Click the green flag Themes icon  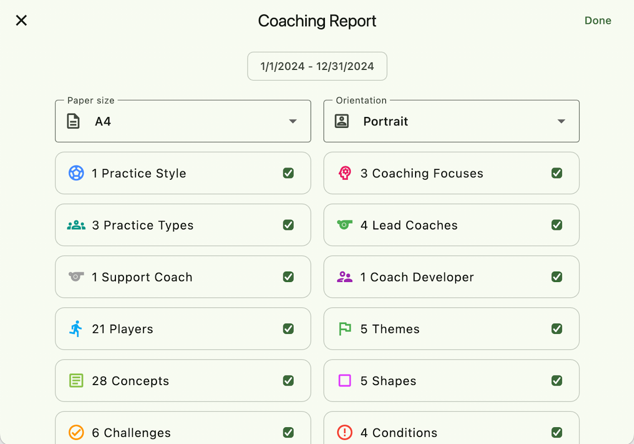tap(344, 329)
